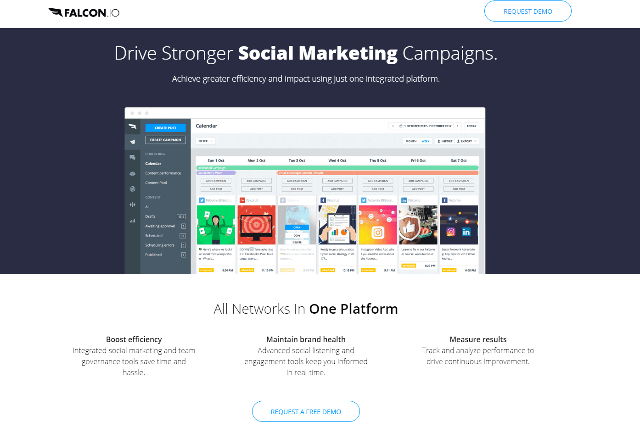Click the Create Campaign button
The width and height of the screenshot is (640, 432).
pyautogui.click(x=166, y=140)
